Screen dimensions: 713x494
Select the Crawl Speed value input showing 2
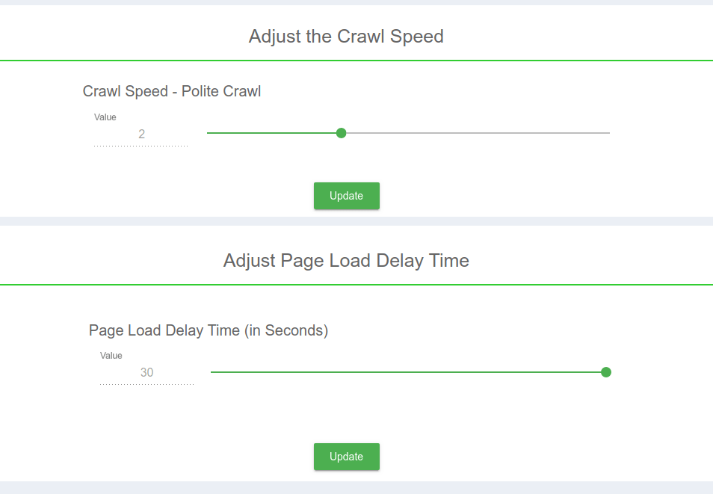click(x=142, y=134)
